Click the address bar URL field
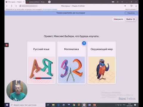The image size is (143, 107). click(29, 6)
